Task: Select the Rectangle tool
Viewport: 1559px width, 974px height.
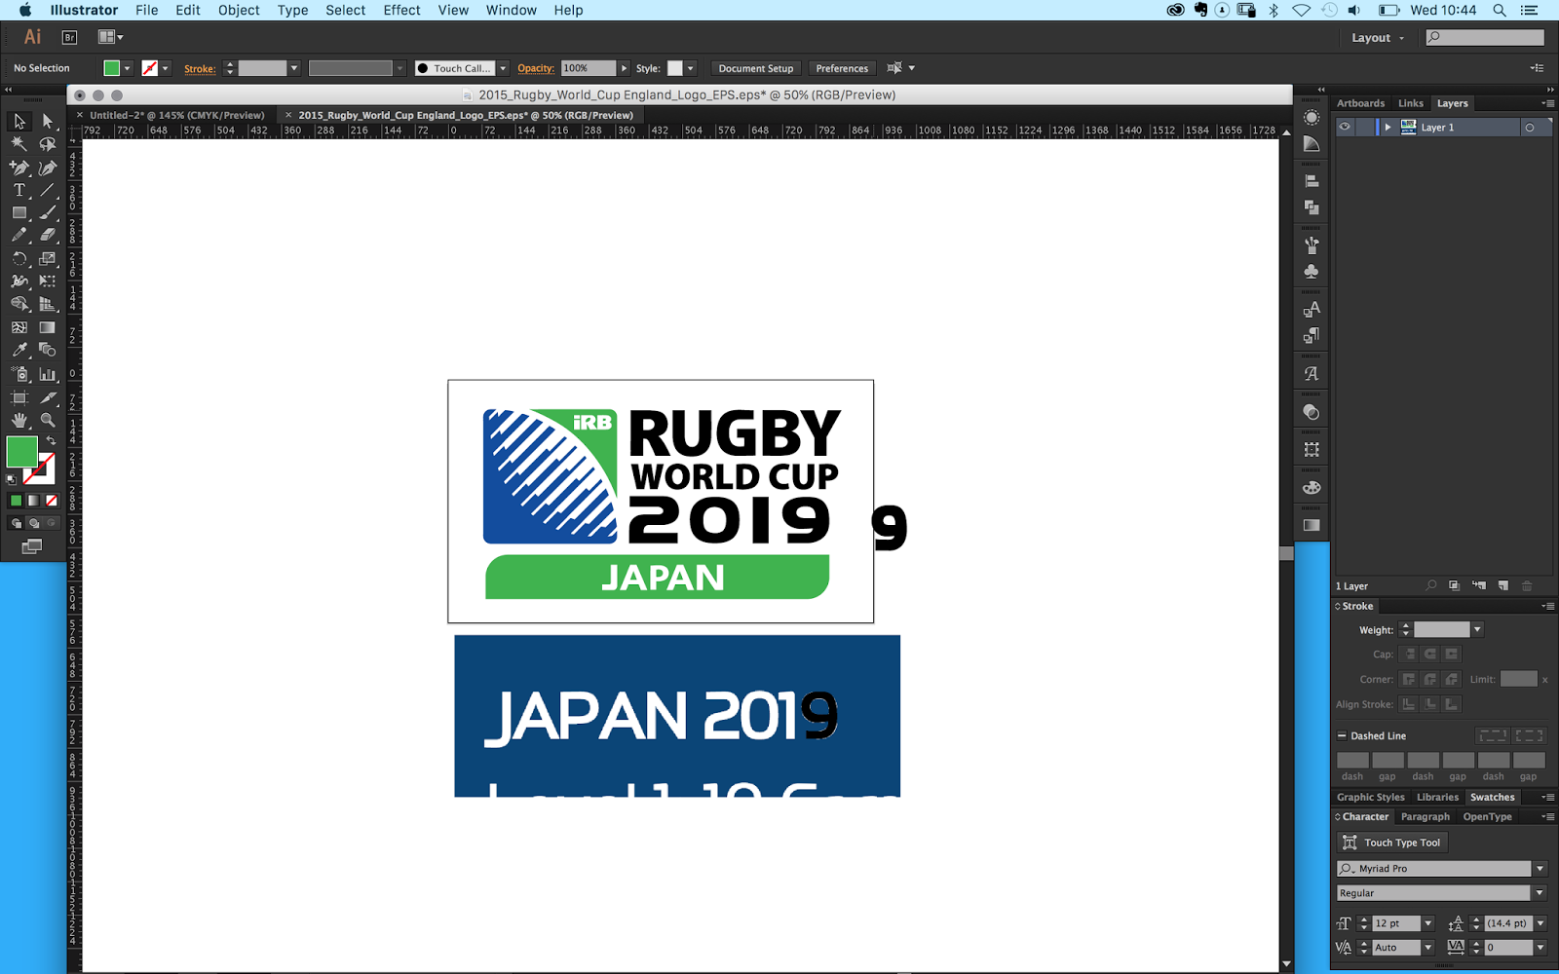Action: [x=19, y=212]
